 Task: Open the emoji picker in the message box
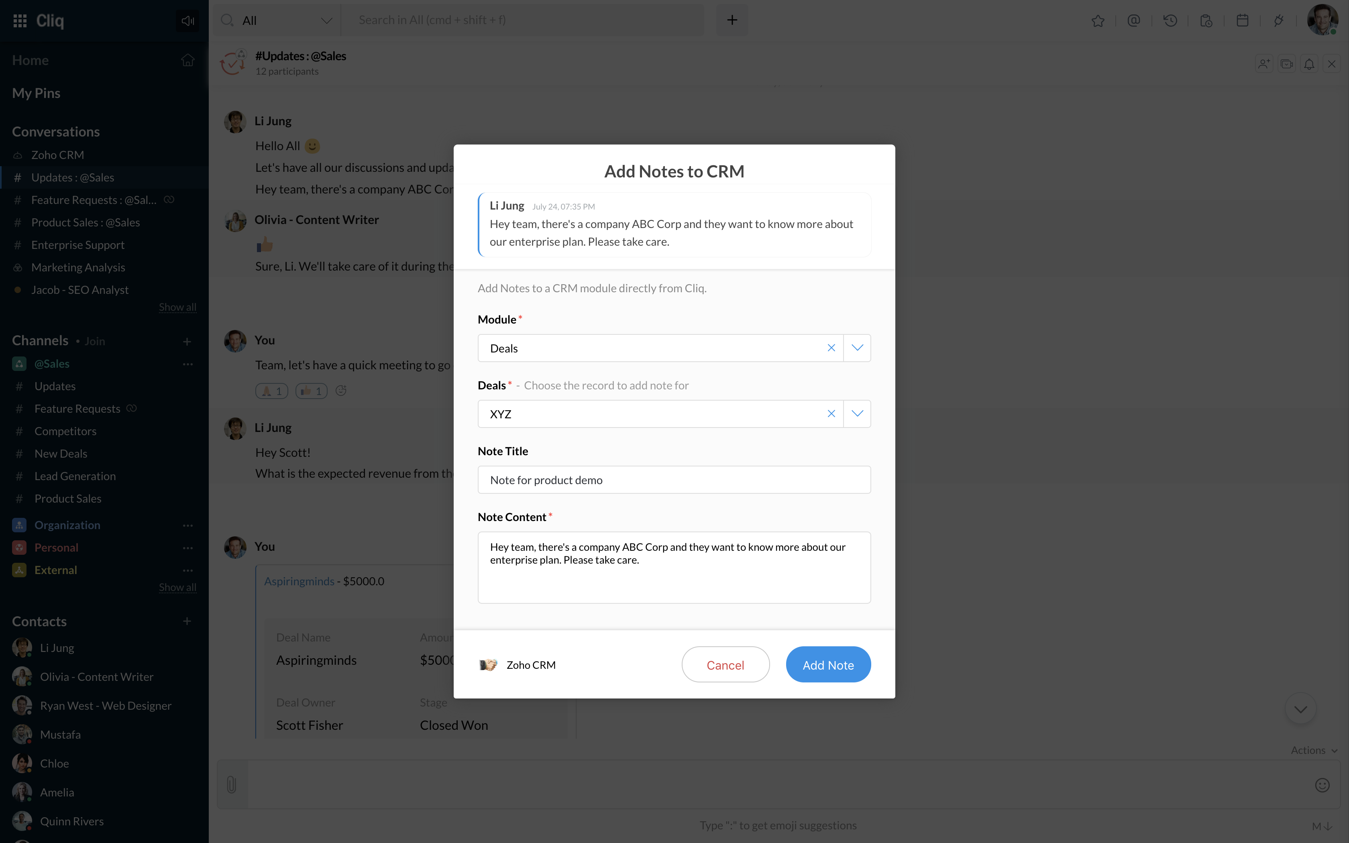[x=1322, y=785]
